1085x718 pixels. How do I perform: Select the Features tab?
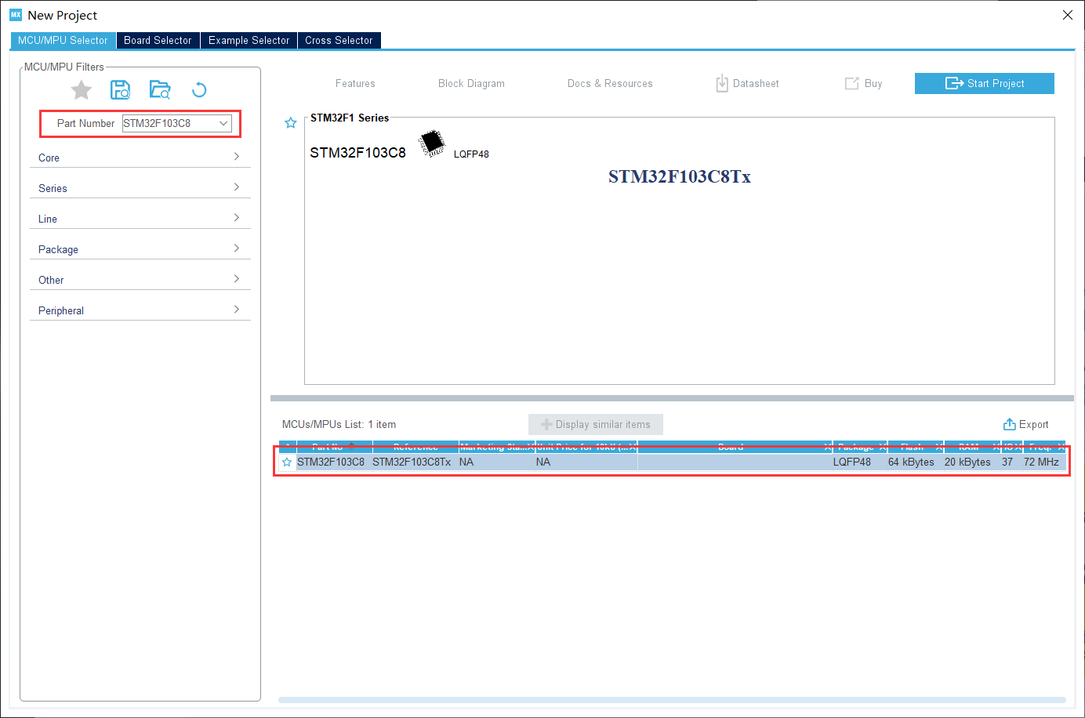point(355,84)
